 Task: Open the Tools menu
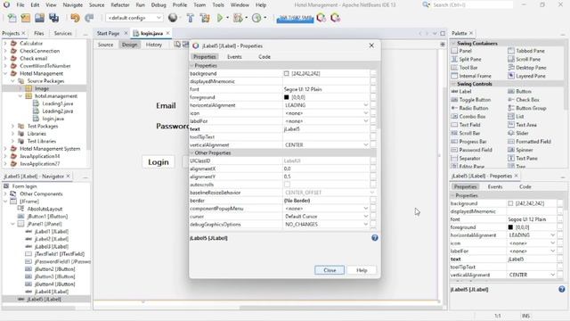[218, 5]
